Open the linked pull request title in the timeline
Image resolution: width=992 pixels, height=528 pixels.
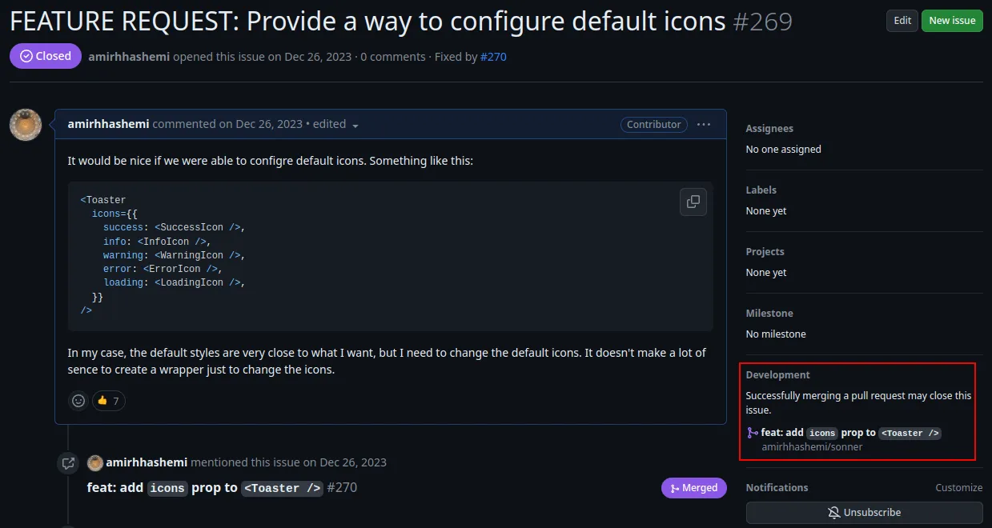pyautogui.click(x=204, y=488)
